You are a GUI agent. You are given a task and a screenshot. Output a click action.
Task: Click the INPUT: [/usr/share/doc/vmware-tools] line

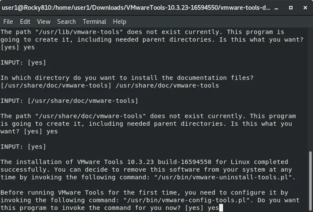[69, 101]
